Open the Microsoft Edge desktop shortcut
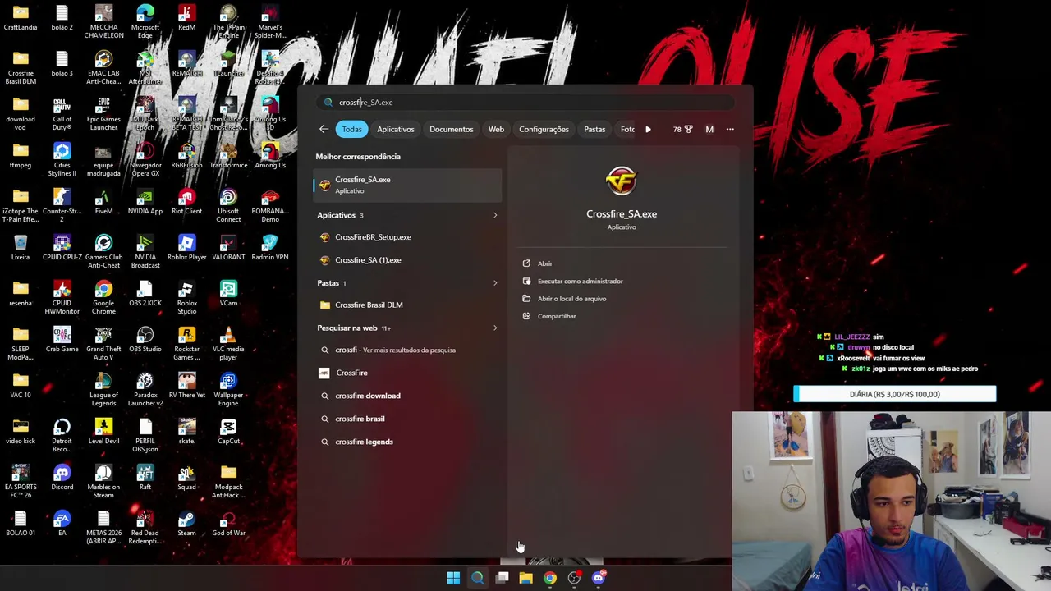Viewport: 1051px width, 591px height. (x=145, y=22)
